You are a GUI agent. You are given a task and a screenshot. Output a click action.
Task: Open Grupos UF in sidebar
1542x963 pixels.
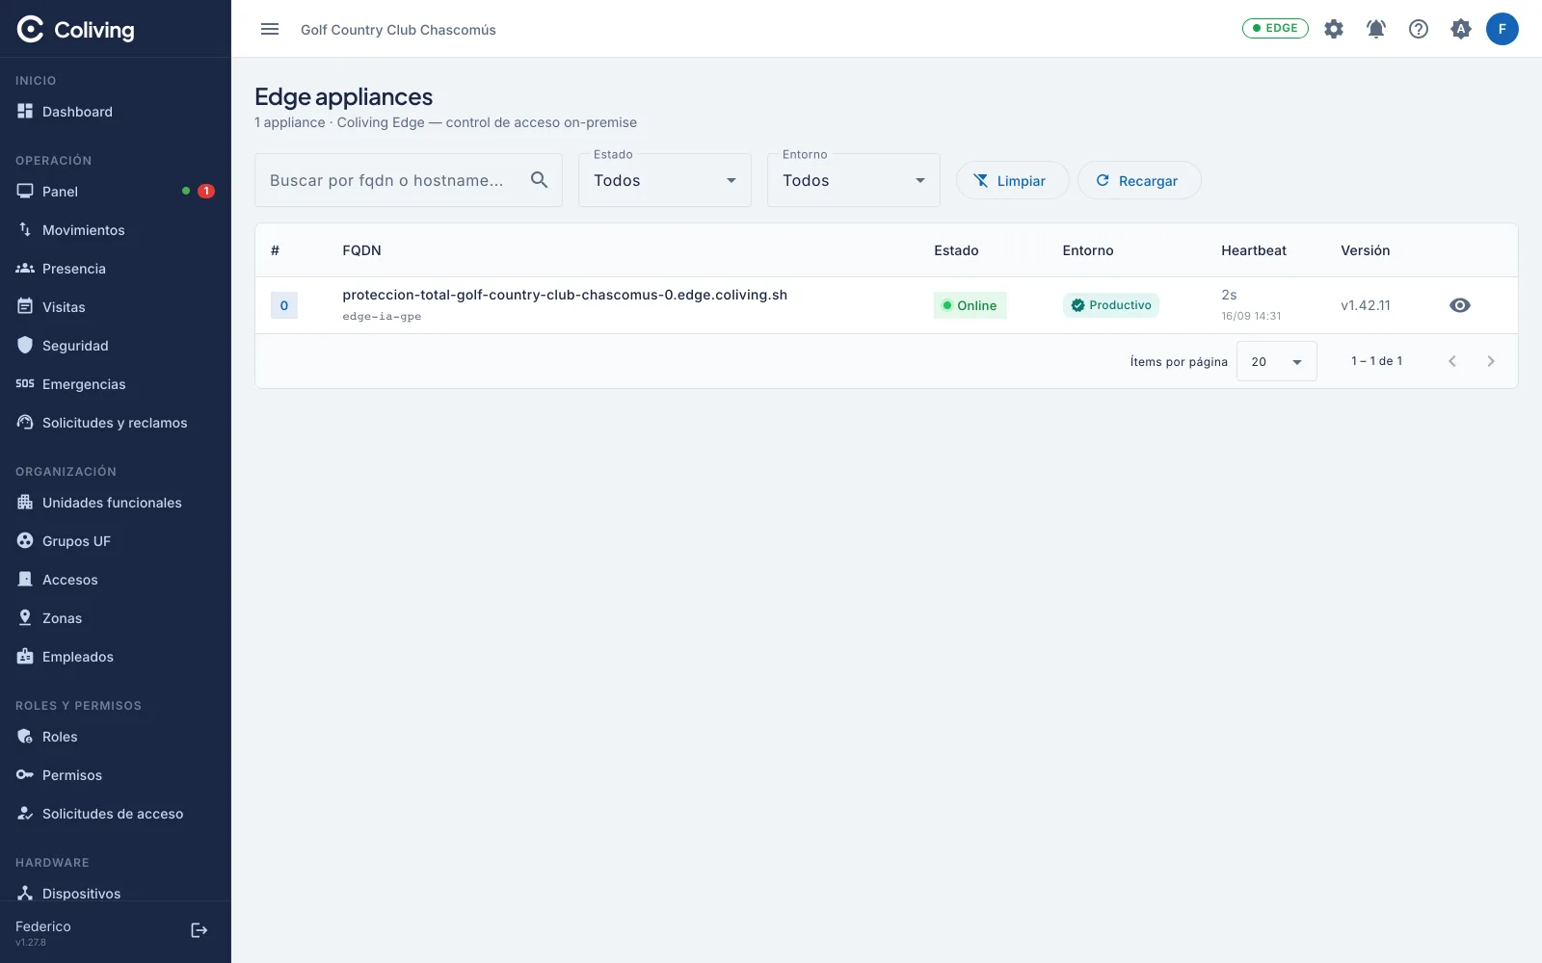pyautogui.click(x=116, y=541)
